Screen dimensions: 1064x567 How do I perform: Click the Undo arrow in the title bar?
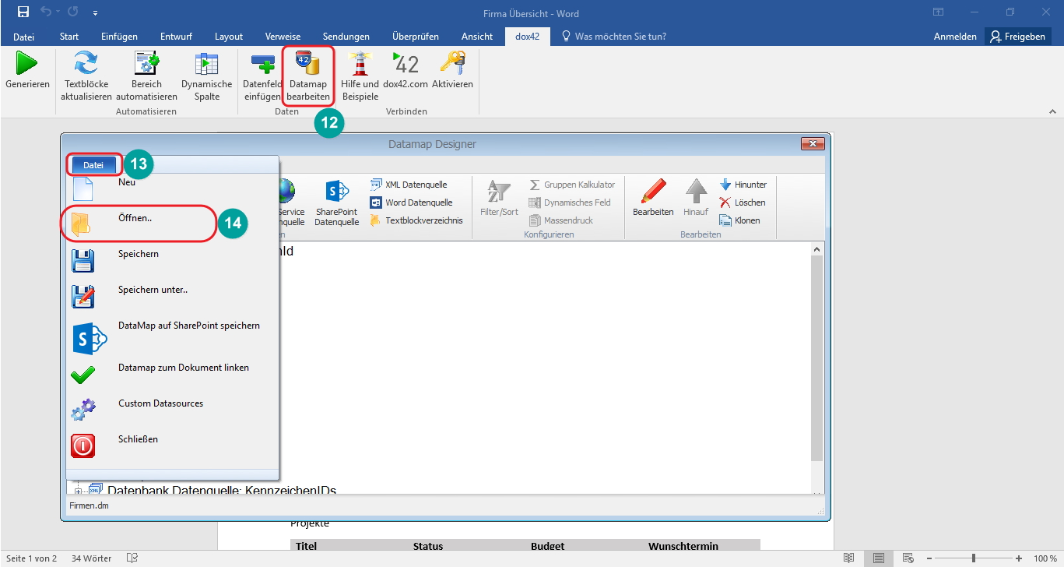tap(47, 12)
